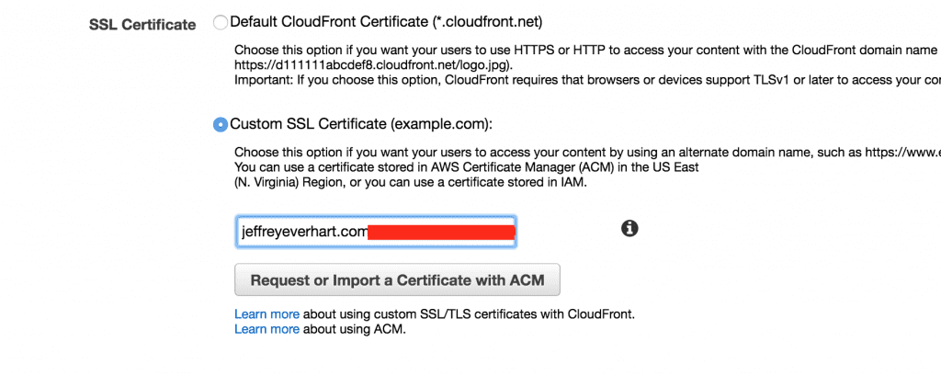Click the 'AWS Certificate Manager (ACM)' description line

(466, 169)
